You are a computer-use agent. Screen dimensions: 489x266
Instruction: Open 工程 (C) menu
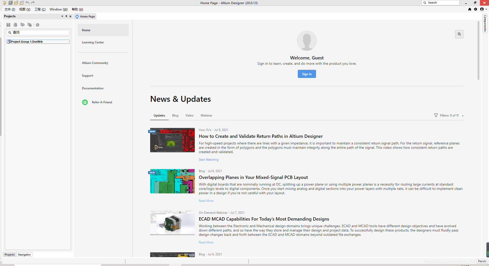click(40, 9)
